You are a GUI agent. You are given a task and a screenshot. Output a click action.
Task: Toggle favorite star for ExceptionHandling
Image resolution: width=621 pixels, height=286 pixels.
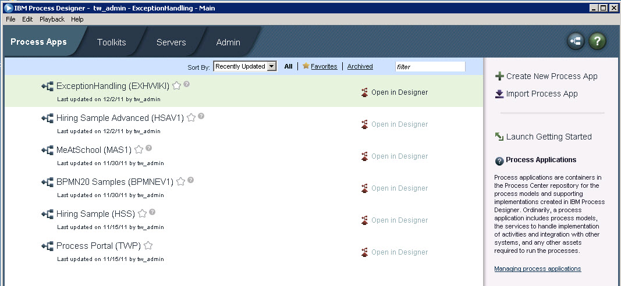[176, 86]
